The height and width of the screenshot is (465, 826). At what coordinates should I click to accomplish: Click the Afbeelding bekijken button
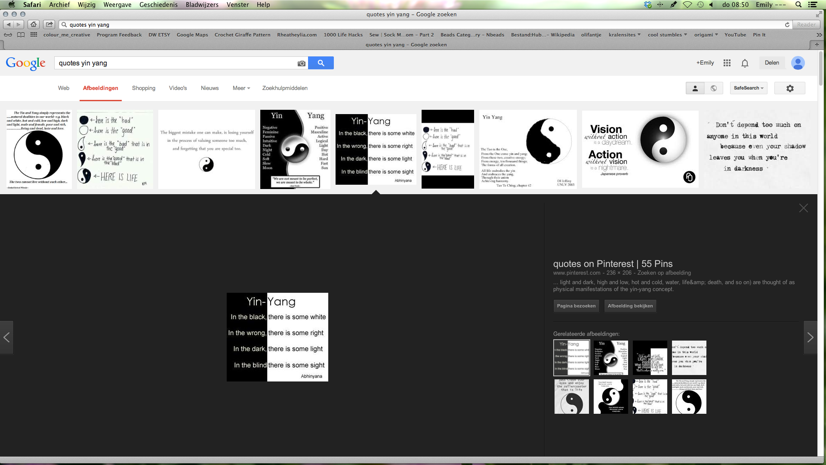(x=630, y=306)
